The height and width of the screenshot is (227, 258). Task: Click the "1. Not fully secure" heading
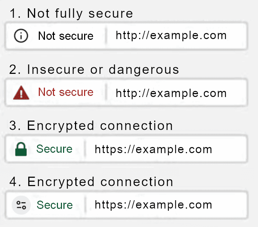71,13
